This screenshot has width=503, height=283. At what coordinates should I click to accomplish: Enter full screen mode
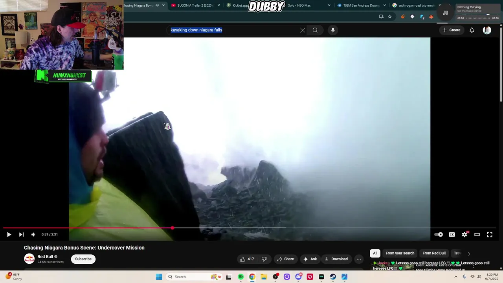click(x=490, y=234)
